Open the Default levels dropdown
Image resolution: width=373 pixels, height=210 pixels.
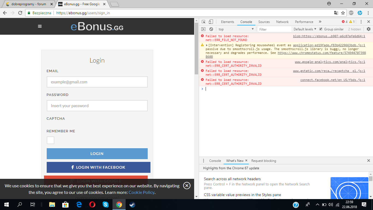tap(305, 29)
